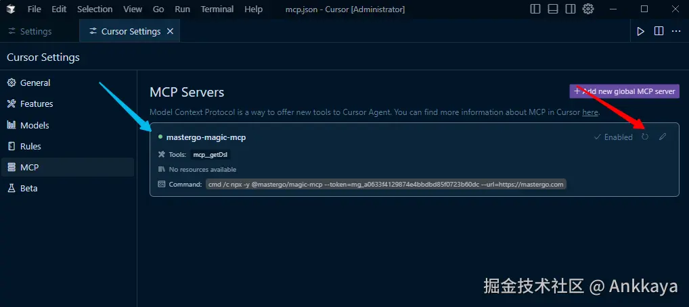
Task: Click the MCP Servers heading
Action: click(x=187, y=92)
